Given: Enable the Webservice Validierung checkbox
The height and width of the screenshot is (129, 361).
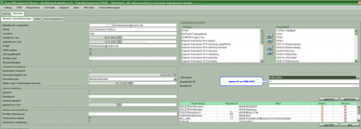Looking at the screenshot, I should point(90,122).
